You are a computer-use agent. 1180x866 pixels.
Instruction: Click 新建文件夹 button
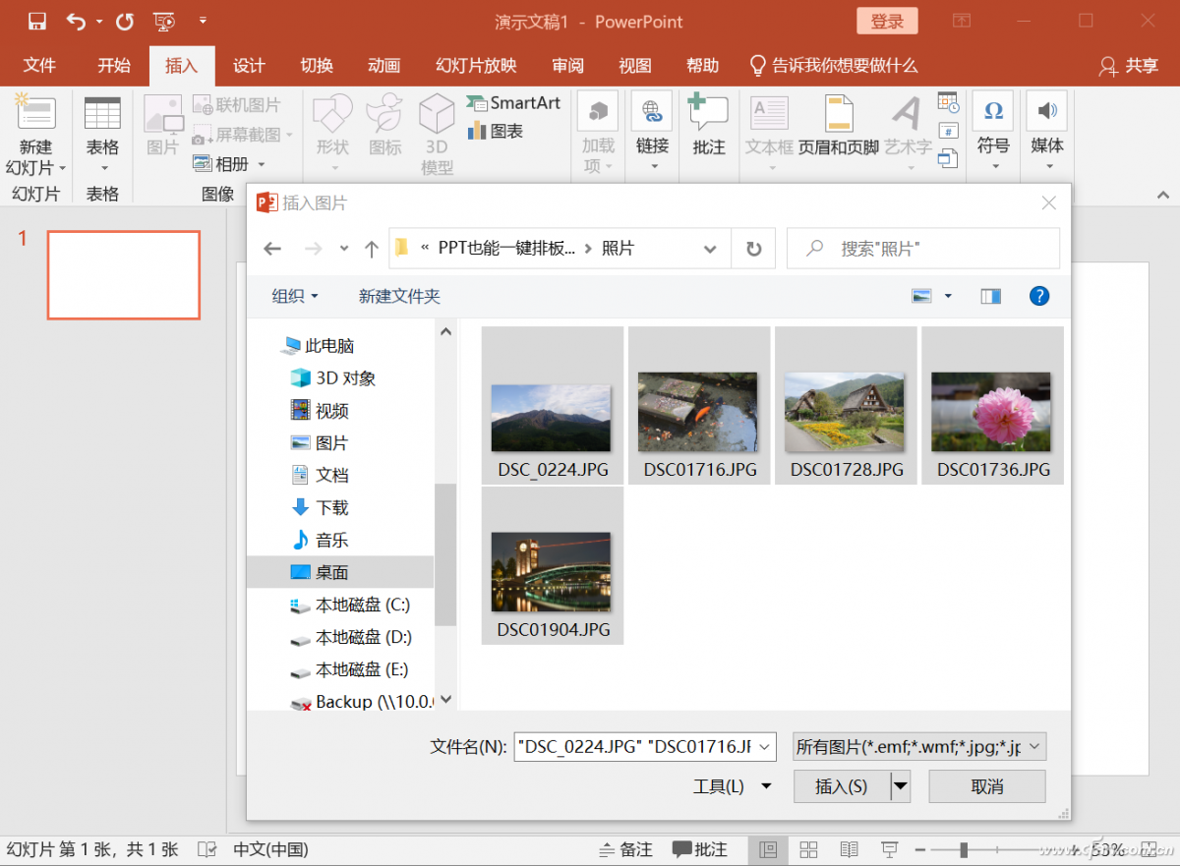pos(399,296)
